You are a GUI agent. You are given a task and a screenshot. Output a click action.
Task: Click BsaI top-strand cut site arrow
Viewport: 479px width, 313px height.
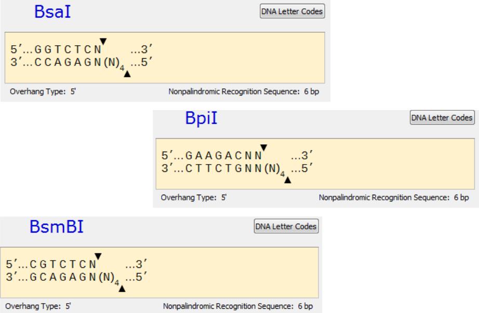click(103, 41)
